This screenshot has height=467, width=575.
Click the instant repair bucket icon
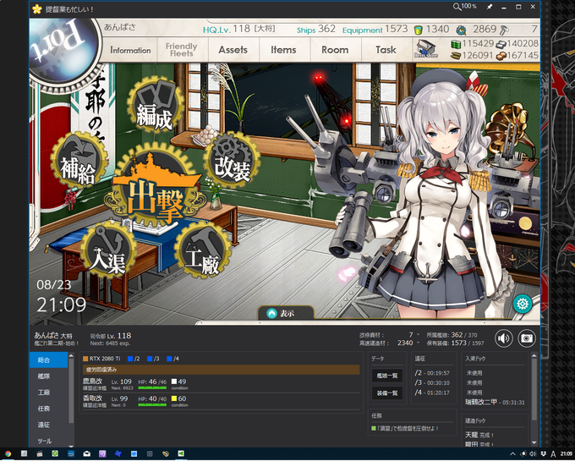click(418, 30)
